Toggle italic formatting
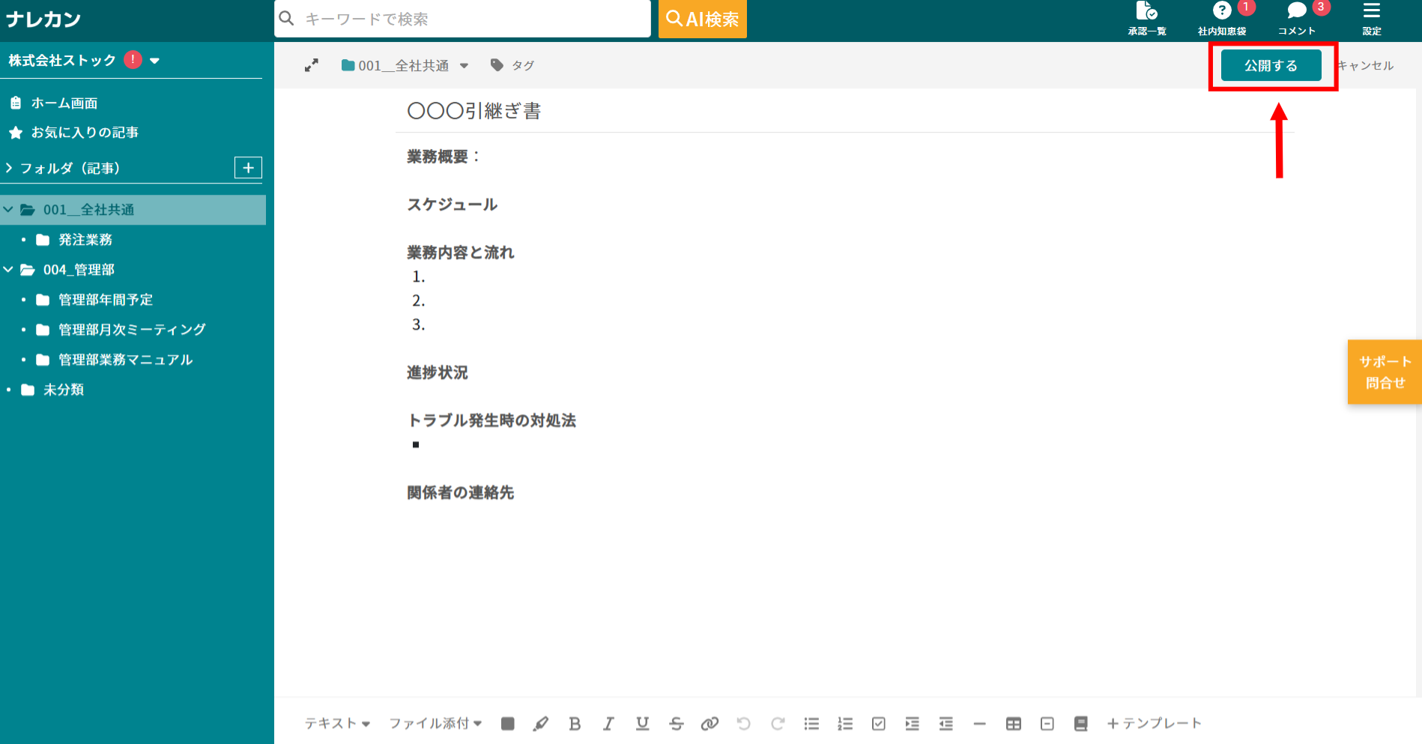This screenshot has width=1422, height=744. click(x=608, y=723)
